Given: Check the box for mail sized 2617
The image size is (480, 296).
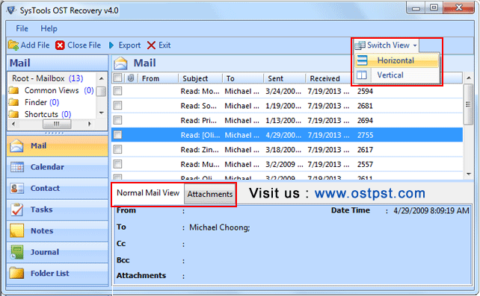Looking at the screenshot, I should [x=117, y=150].
